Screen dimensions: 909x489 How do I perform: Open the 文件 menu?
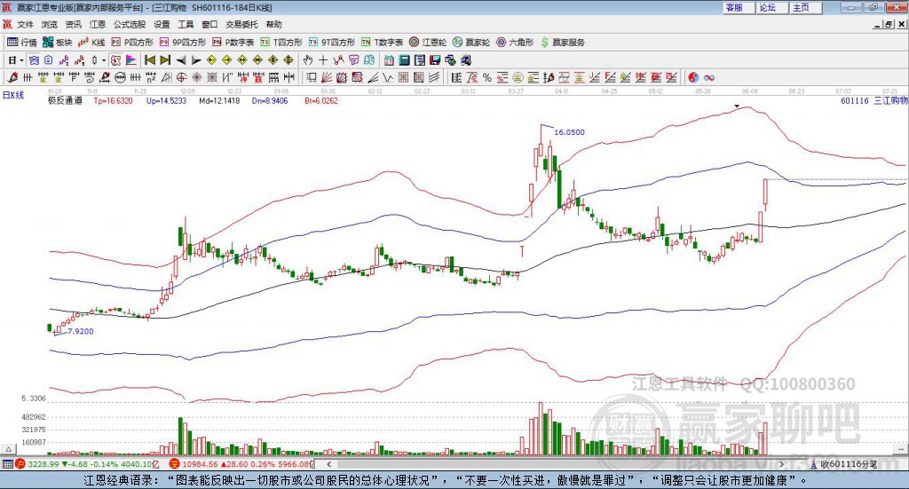[x=25, y=24]
